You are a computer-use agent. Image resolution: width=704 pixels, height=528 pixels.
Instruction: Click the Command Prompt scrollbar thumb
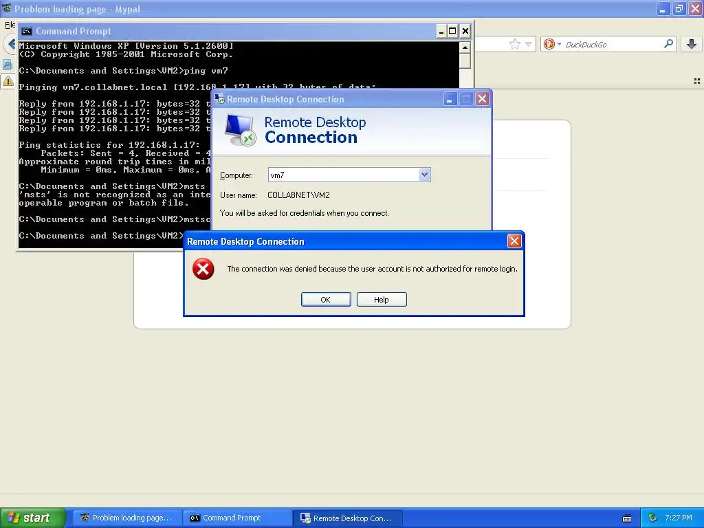(465, 61)
